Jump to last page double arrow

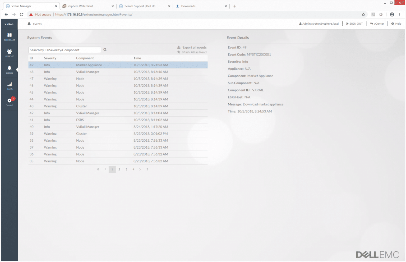pyautogui.click(x=147, y=169)
